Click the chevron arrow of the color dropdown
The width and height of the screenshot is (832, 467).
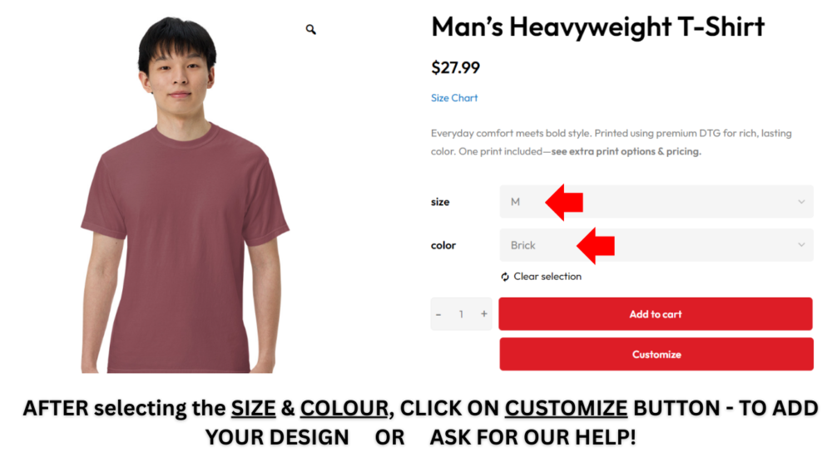[x=801, y=245]
